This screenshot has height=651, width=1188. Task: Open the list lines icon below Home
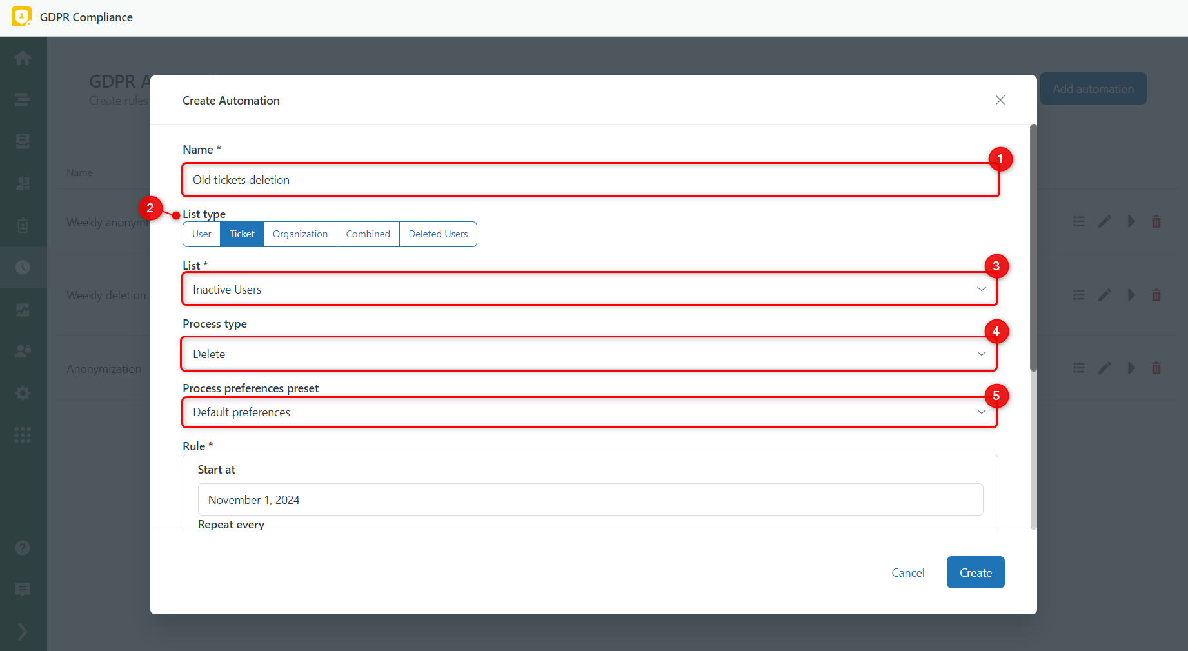pos(23,100)
